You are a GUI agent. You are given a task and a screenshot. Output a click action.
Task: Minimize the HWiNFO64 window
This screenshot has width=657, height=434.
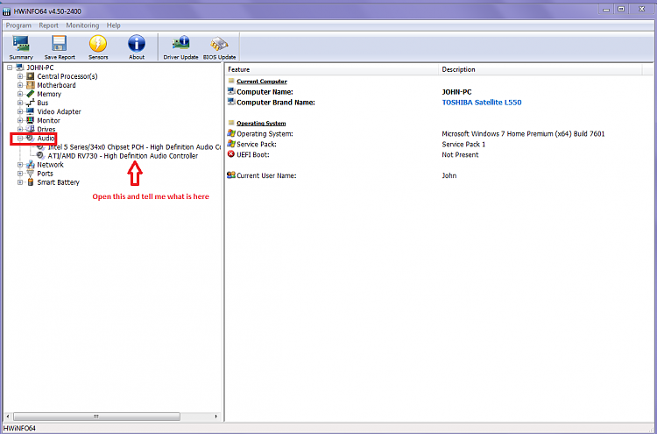(606, 9)
